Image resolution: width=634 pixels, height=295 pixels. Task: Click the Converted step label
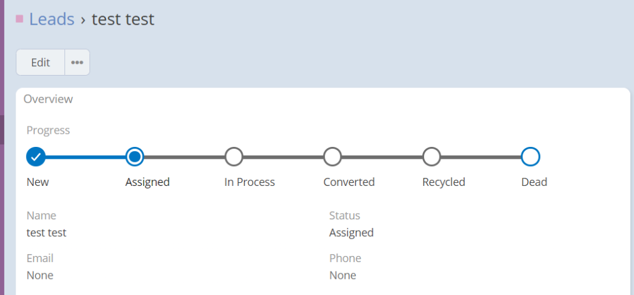[x=349, y=182]
